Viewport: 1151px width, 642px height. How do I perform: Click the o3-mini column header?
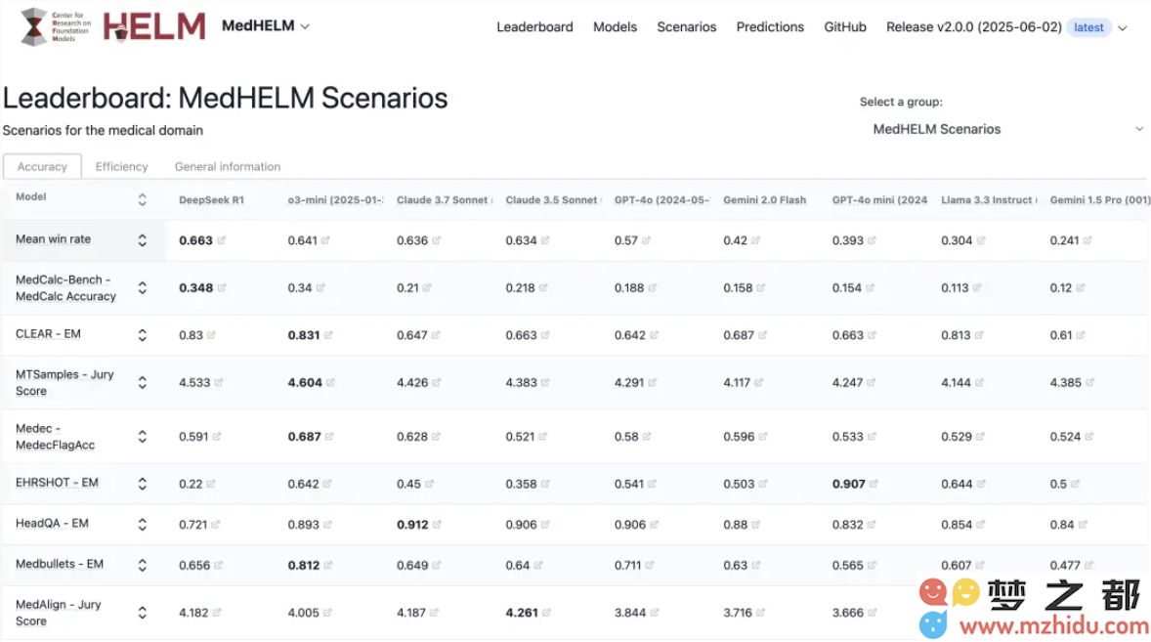335,199
